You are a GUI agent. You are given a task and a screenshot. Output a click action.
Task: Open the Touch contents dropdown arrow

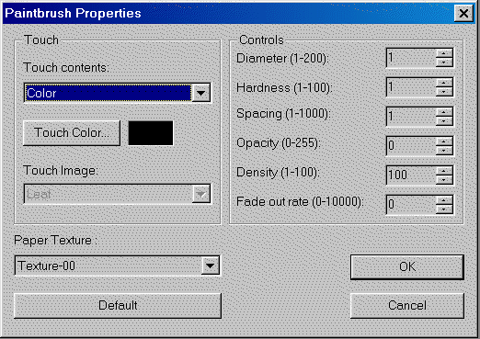point(201,93)
